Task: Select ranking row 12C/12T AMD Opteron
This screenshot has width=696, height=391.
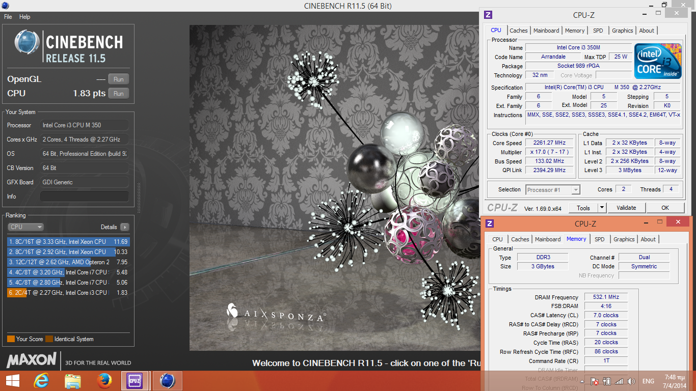Action: [68, 262]
